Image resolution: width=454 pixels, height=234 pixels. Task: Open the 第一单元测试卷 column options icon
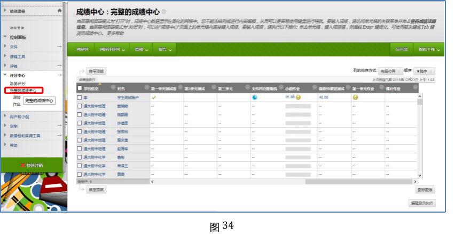pos(181,88)
